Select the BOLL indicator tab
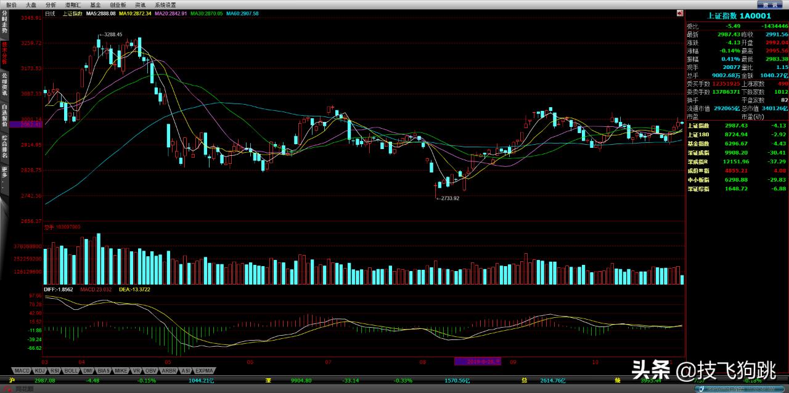 coord(71,371)
